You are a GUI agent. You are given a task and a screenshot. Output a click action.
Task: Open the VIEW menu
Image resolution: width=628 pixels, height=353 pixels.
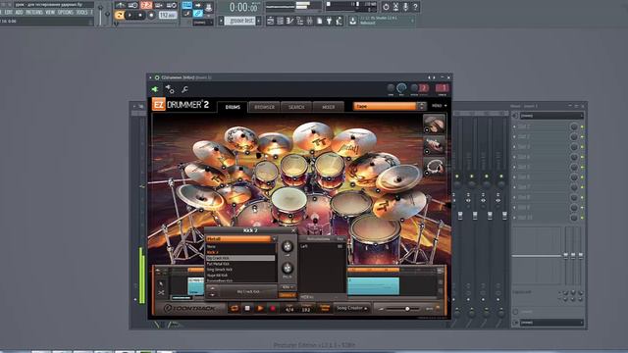click(50, 13)
